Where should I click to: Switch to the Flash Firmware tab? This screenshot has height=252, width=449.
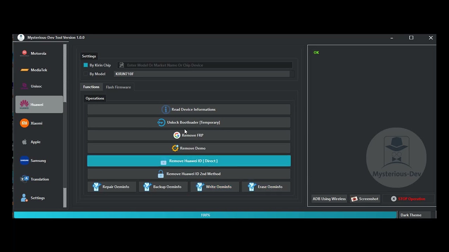[x=118, y=87]
